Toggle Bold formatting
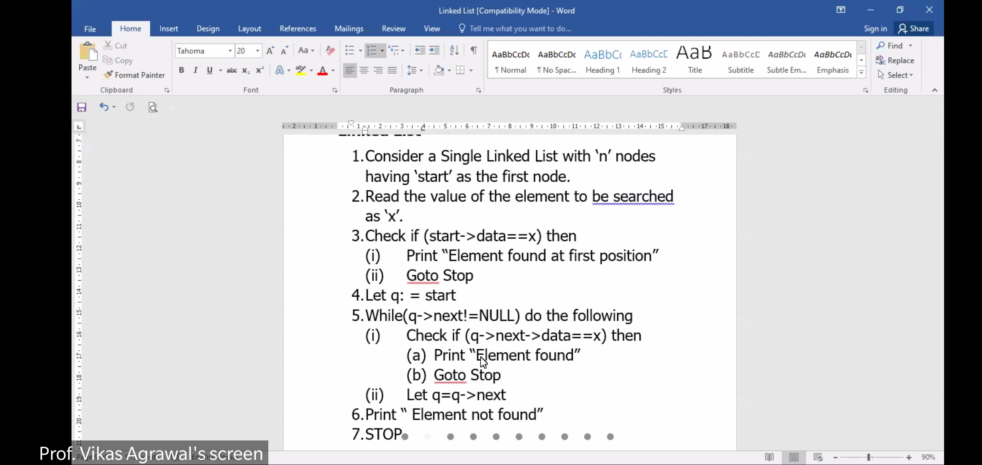Screen dimensions: 982x465 pos(181,70)
